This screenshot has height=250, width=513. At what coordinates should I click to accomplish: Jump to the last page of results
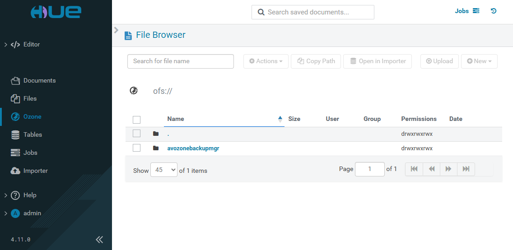click(x=466, y=169)
